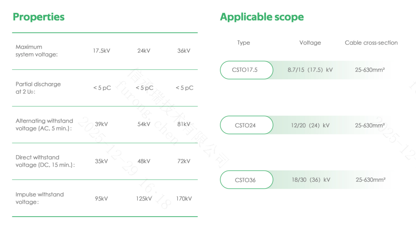Select the Alternating withstand voltage label
This screenshot has width=416, height=229.
pyautogui.click(x=44, y=124)
